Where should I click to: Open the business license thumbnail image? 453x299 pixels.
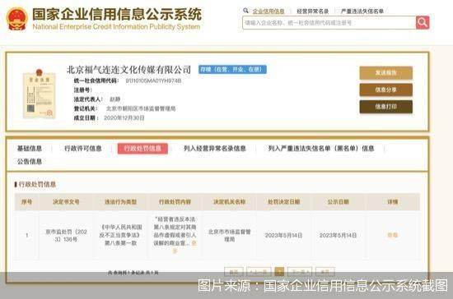tap(39, 94)
